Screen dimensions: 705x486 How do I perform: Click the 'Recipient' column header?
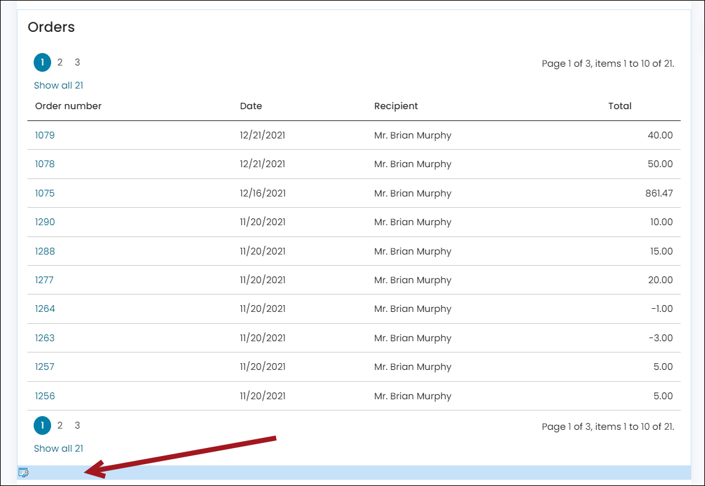[396, 106]
